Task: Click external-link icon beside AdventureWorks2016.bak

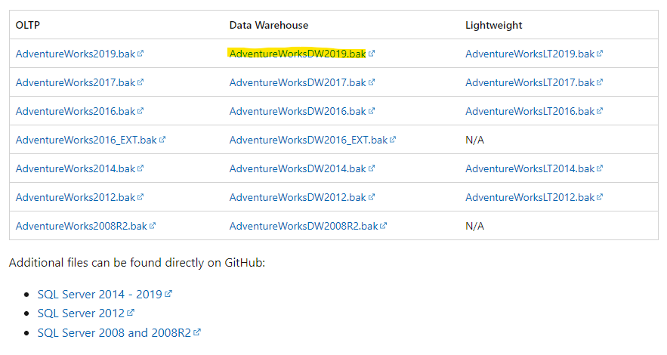Action: pos(141,110)
